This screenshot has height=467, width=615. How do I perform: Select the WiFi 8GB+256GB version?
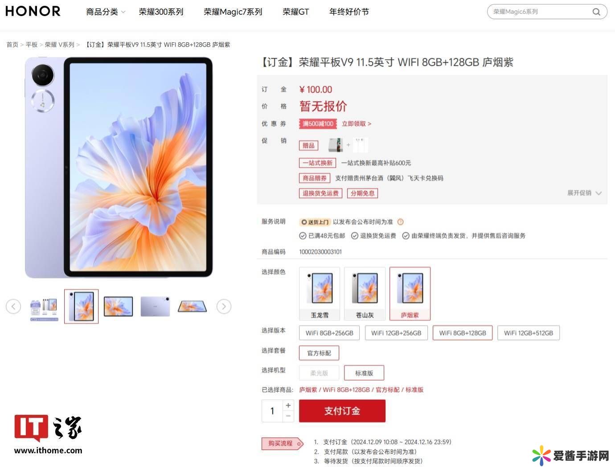(x=329, y=333)
